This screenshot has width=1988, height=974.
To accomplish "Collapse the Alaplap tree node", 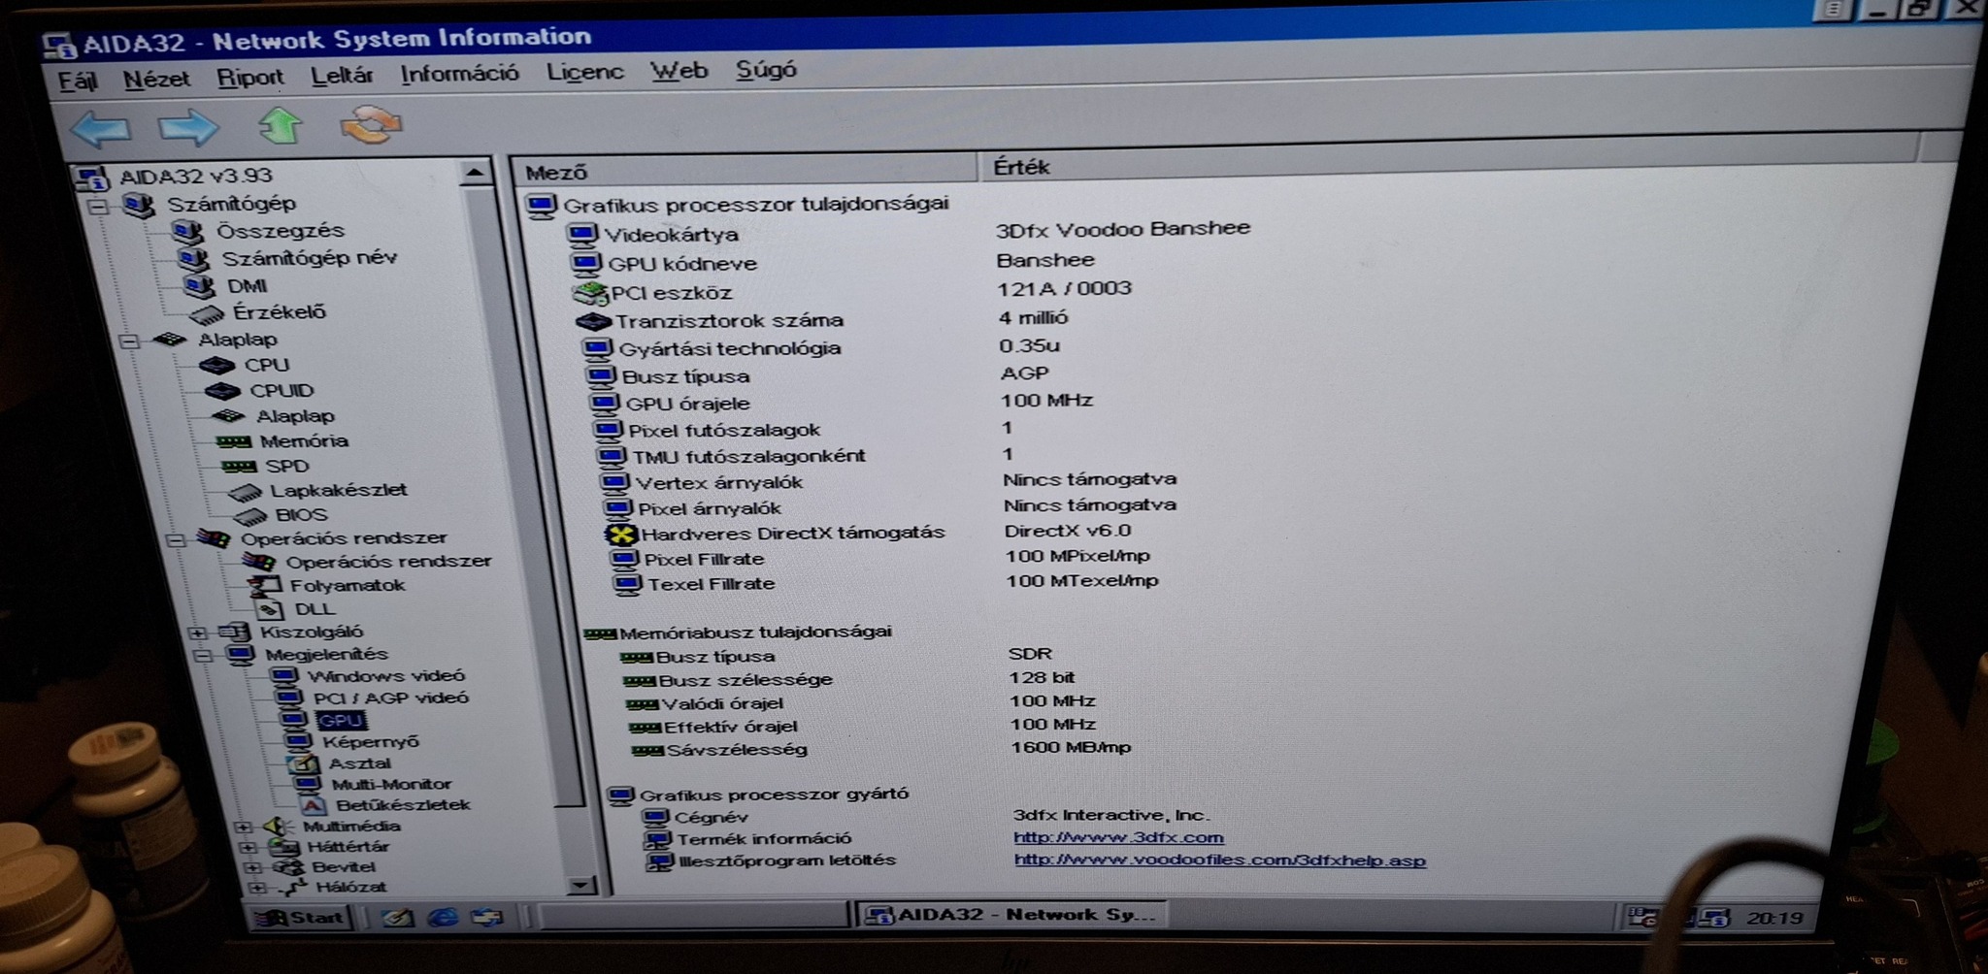I will coord(129,341).
